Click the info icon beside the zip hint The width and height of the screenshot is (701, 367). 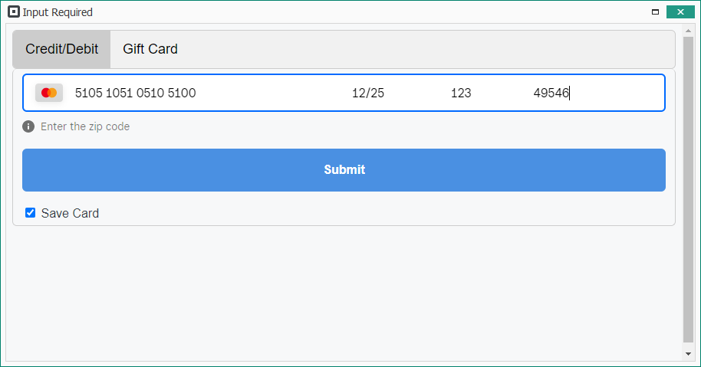(x=28, y=126)
